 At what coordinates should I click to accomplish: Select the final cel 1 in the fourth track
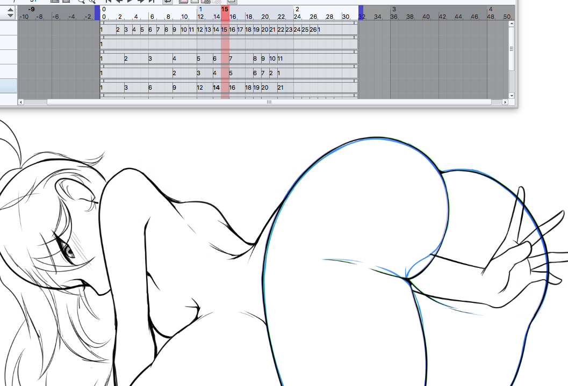tap(279, 73)
